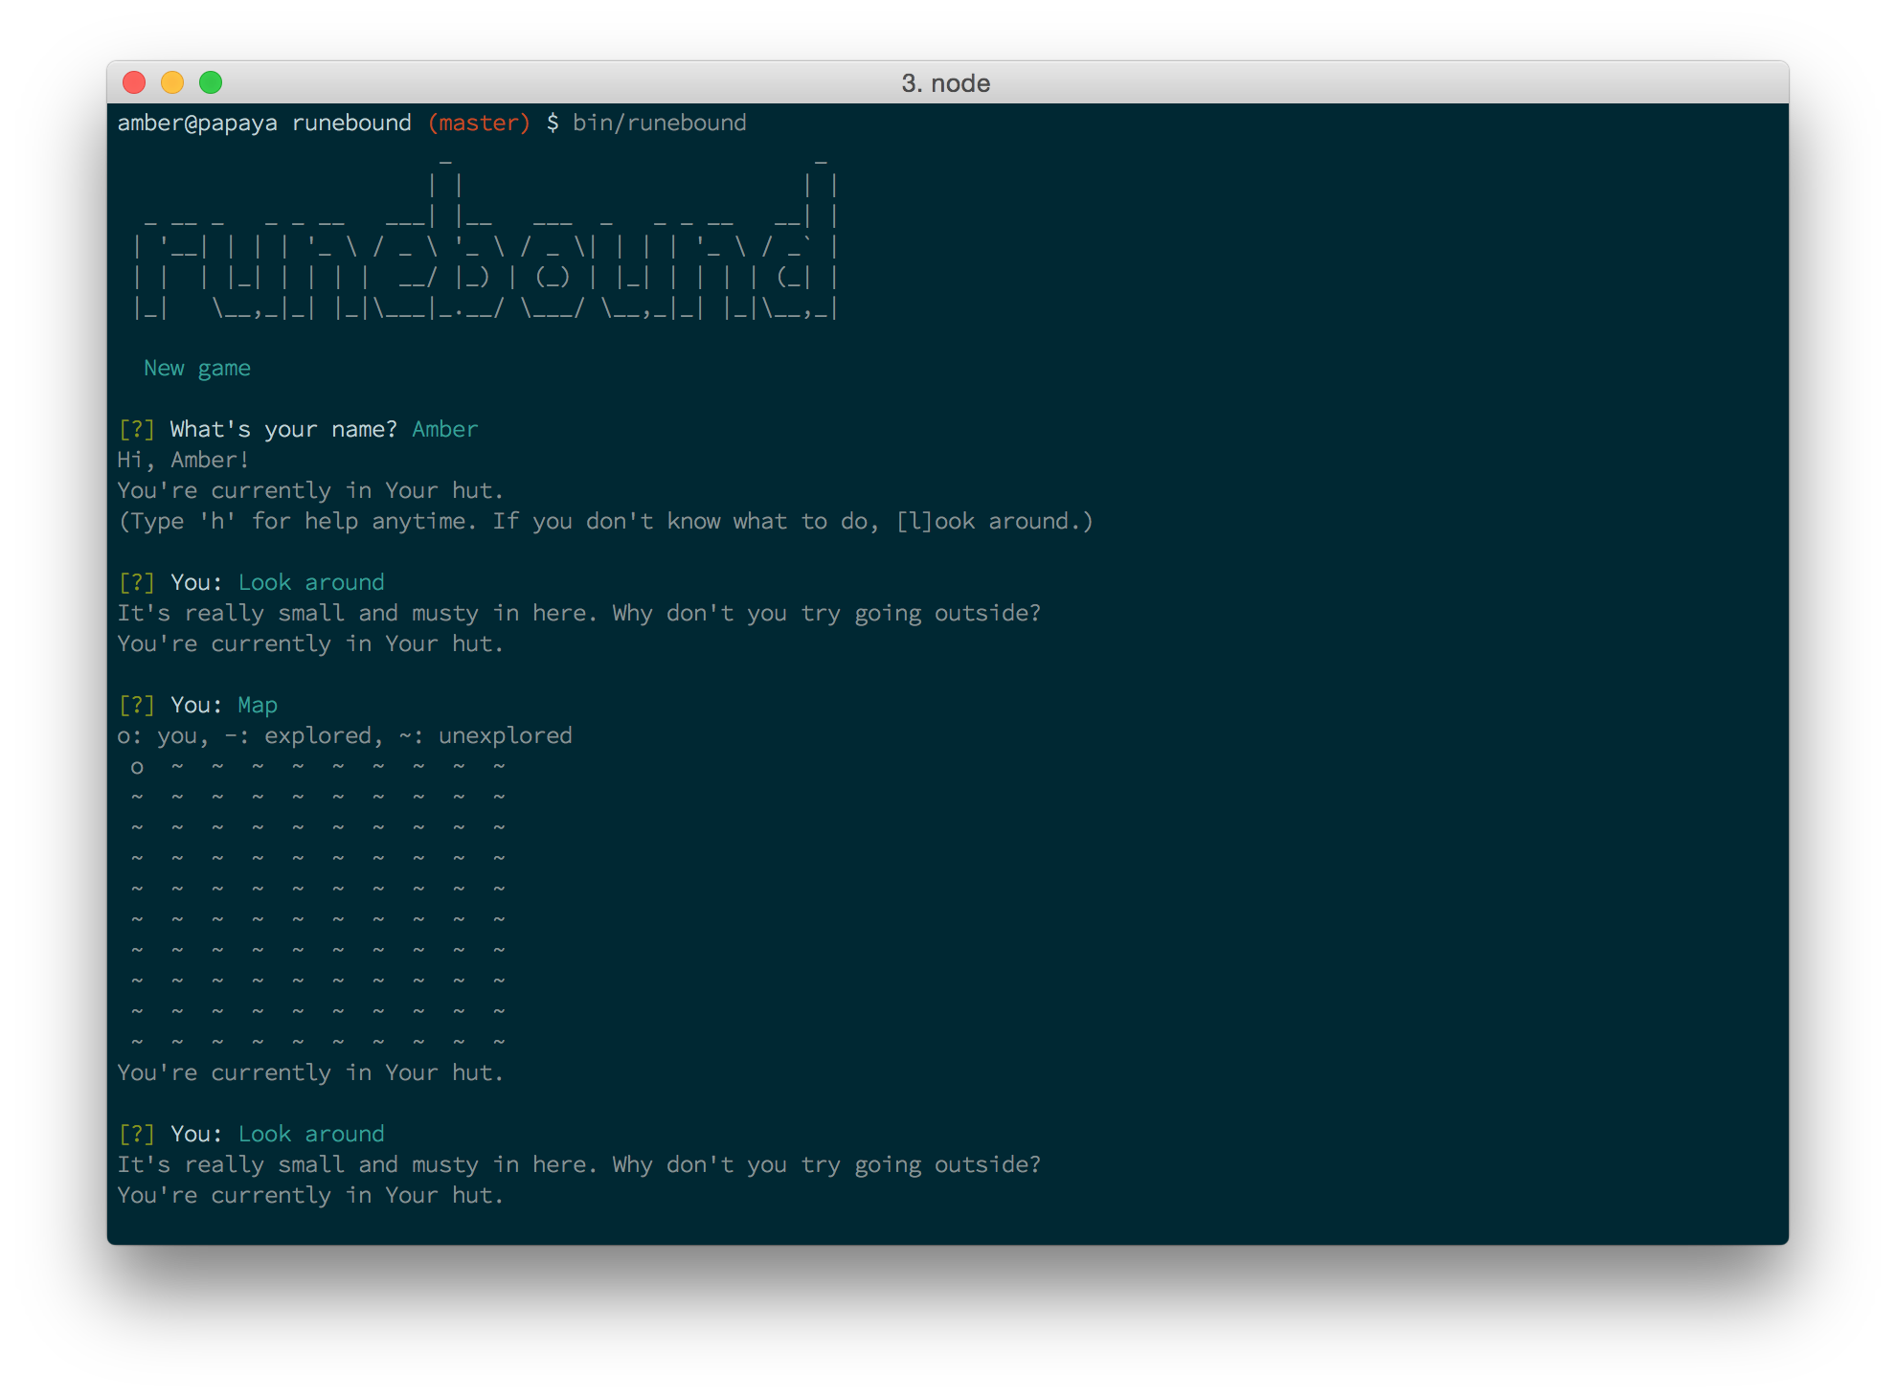Click the 'bin/runebound' command text
1896x1398 pixels.
(x=659, y=124)
